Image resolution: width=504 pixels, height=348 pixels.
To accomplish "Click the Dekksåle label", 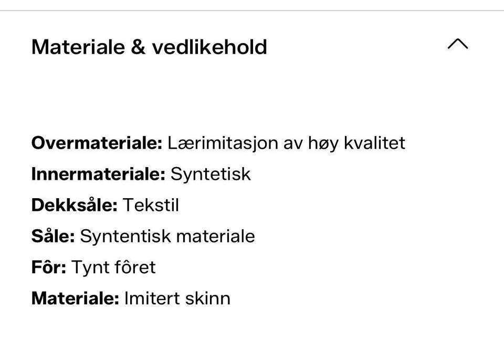I will click(75, 204).
